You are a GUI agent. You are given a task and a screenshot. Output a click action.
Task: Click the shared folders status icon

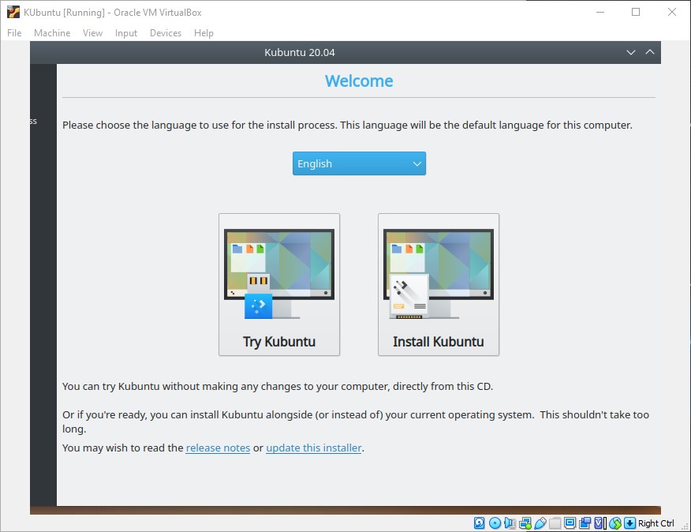coord(555,523)
